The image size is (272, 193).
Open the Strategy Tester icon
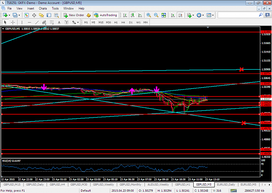[56, 15]
